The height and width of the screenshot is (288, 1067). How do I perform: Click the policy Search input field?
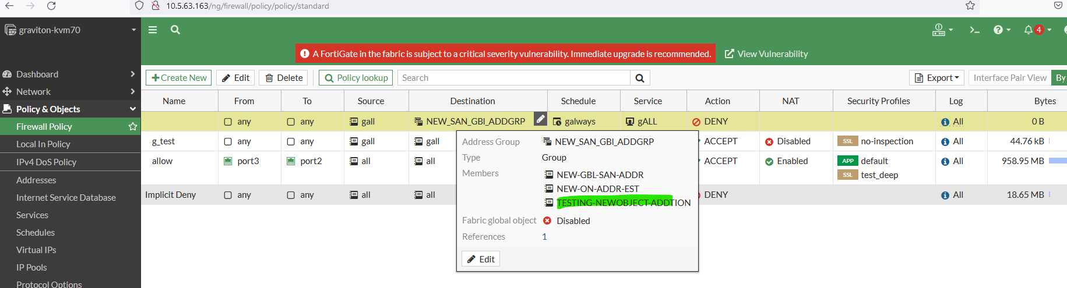click(x=513, y=78)
